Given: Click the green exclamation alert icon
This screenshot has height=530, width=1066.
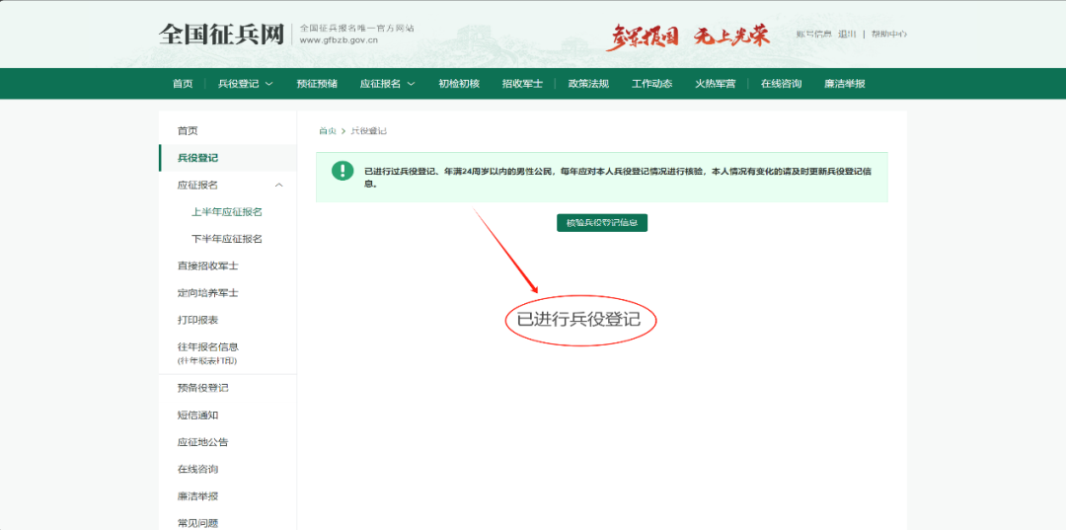Looking at the screenshot, I should click(x=343, y=171).
